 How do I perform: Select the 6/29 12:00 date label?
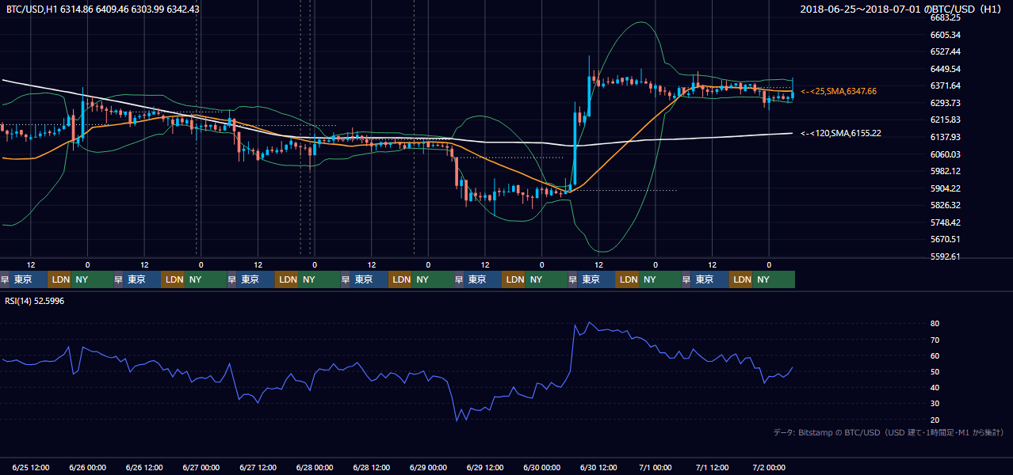(x=486, y=467)
